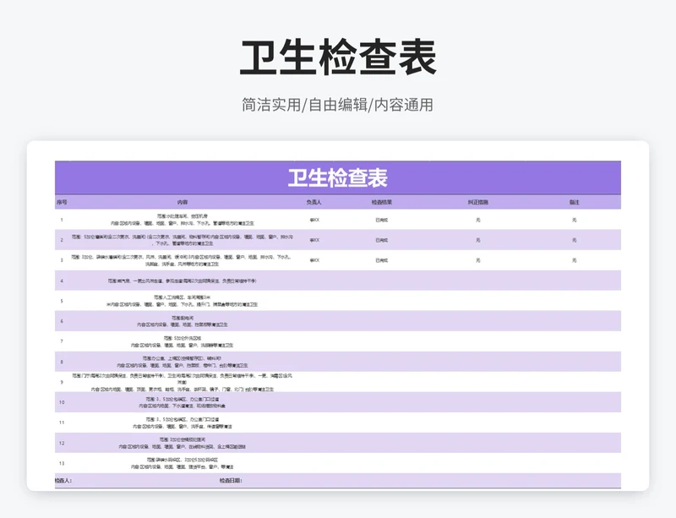This screenshot has height=518, width=676.
Task: Click the 纠正措施 value 无 in row 3
Action: click(478, 260)
